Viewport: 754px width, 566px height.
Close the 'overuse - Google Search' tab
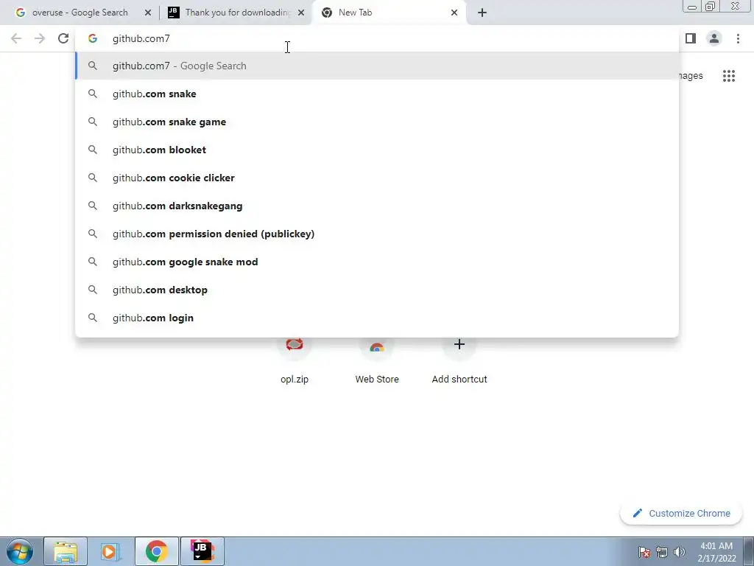click(148, 13)
